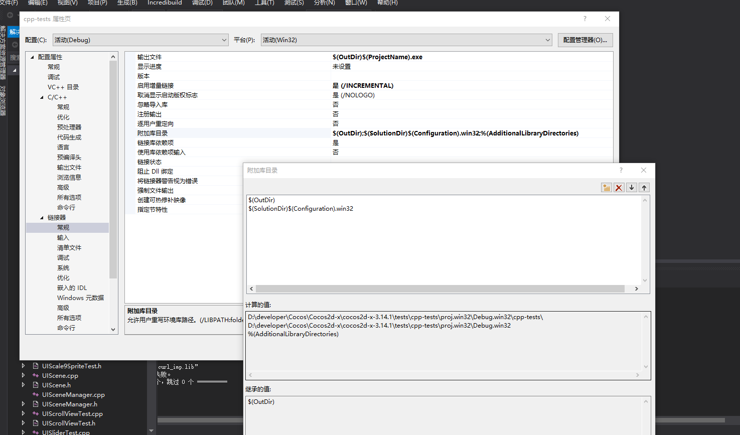Open 配置(C) dropdown showing 活动(Debug)

(x=141, y=40)
